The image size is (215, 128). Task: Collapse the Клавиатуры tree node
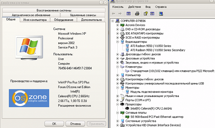click(x=117, y=67)
